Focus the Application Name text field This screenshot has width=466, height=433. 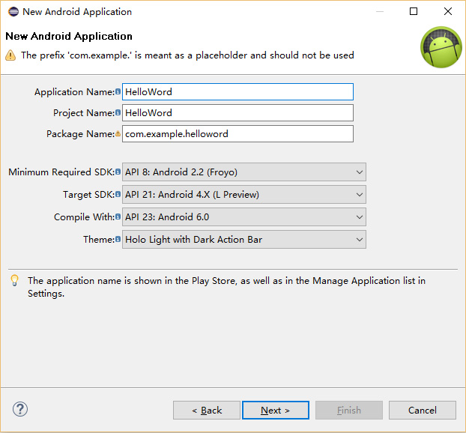pos(237,92)
